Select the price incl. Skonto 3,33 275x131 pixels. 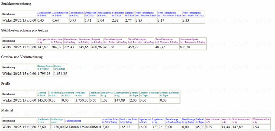(x=186, y=20)
